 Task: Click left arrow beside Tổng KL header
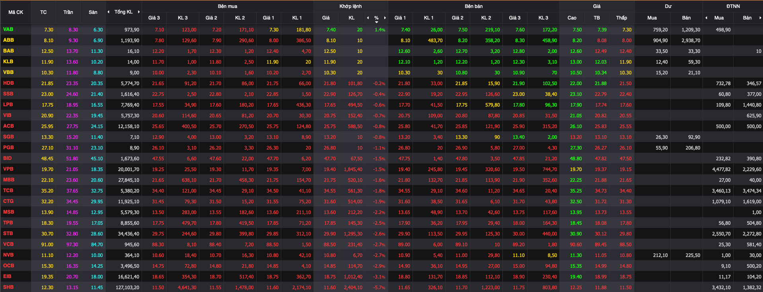point(109,12)
